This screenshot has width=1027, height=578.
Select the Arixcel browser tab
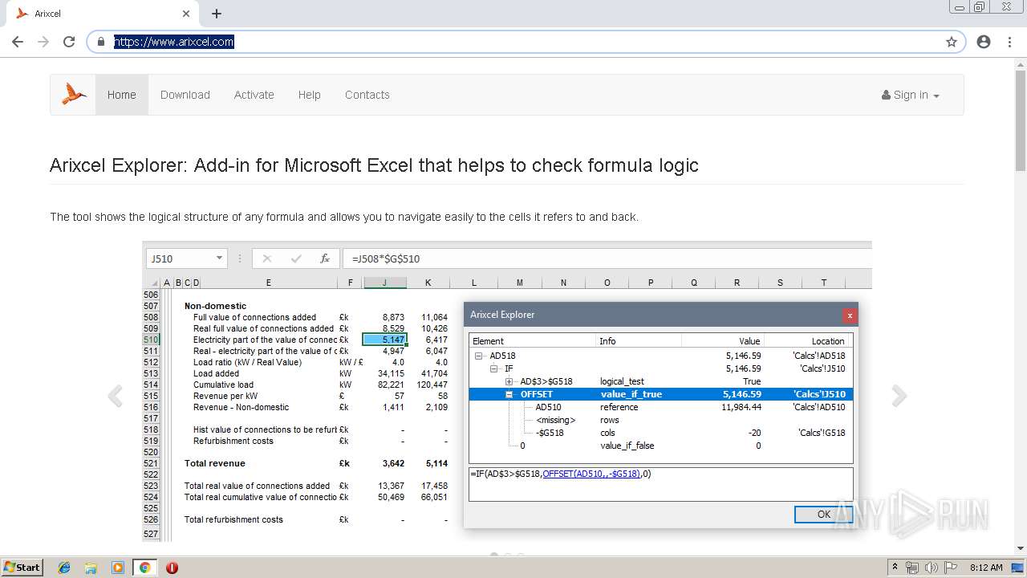coord(103,14)
